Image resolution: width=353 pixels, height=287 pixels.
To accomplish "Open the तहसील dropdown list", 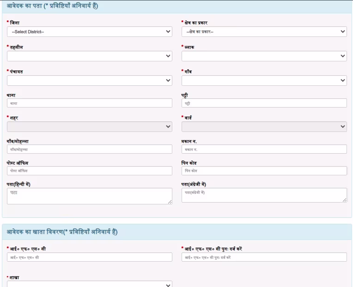I will [x=89, y=56].
